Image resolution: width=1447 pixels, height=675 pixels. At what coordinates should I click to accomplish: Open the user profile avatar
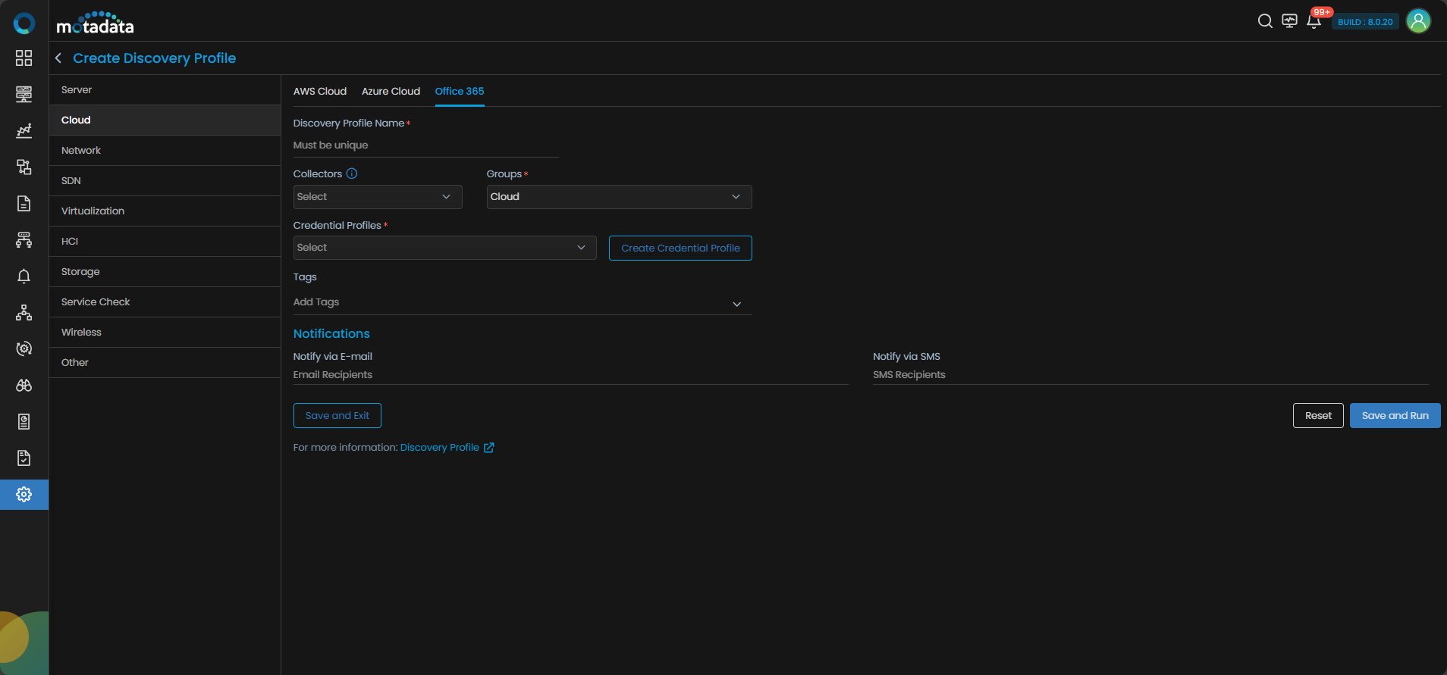(1418, 21)
